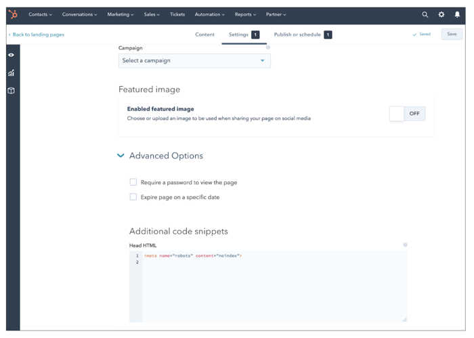Open the Contacts menu
The height and width of the screenshot is (338, 474).
40,14
